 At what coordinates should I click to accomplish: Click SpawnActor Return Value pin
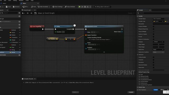[x=122, y=32]
